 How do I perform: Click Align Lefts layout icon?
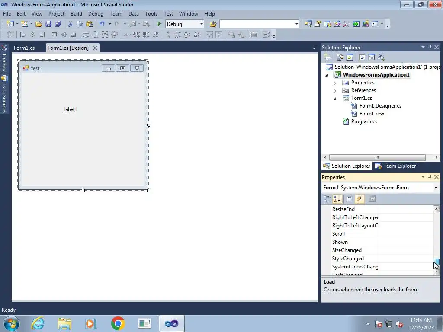coord(23,35)
